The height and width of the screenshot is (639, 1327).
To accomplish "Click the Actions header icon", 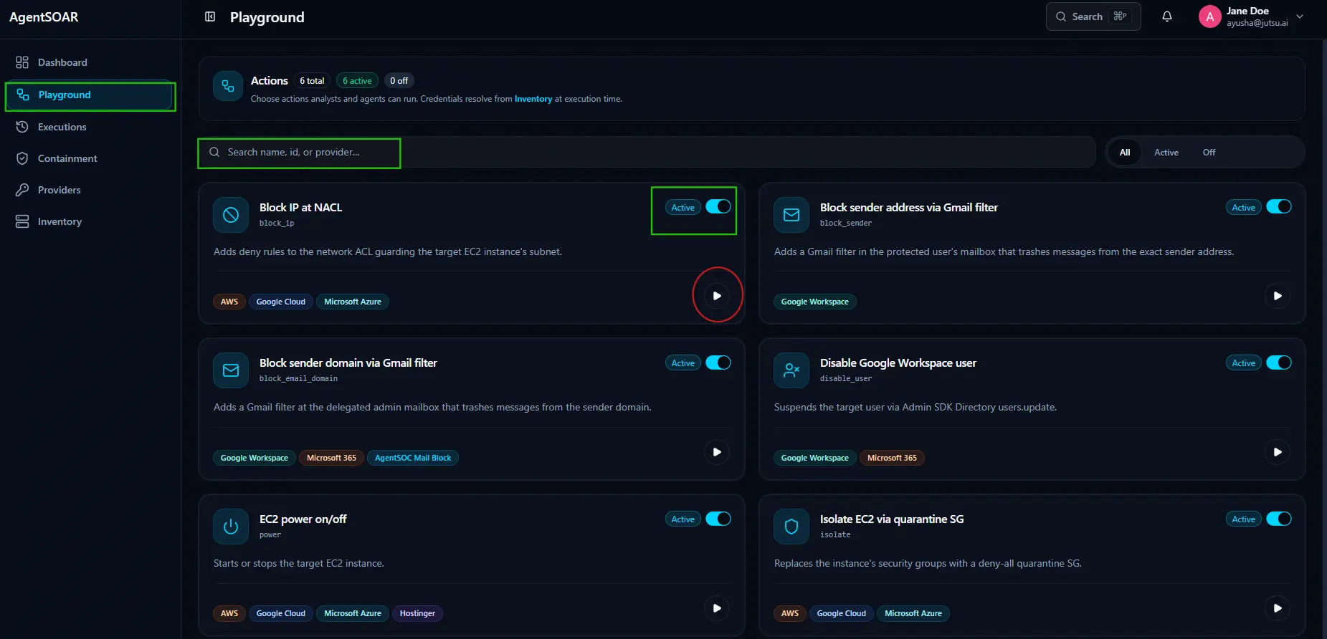I will [x=228, y=87].
